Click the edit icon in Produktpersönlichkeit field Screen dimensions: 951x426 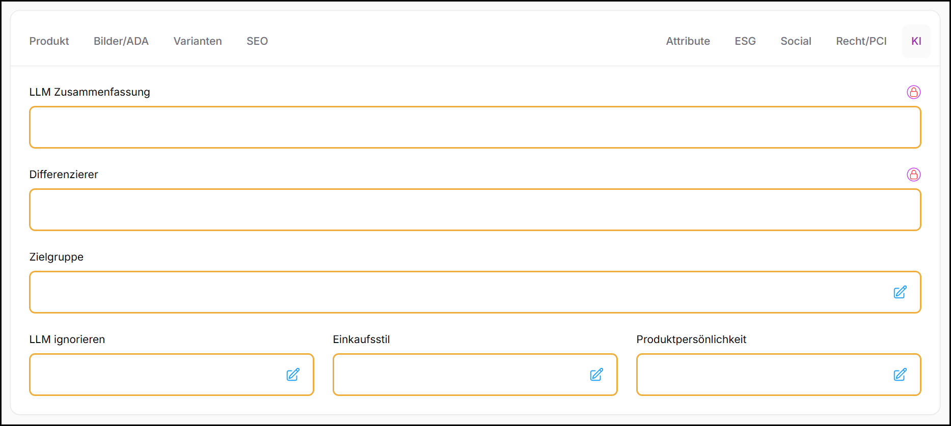pos(900,375)
